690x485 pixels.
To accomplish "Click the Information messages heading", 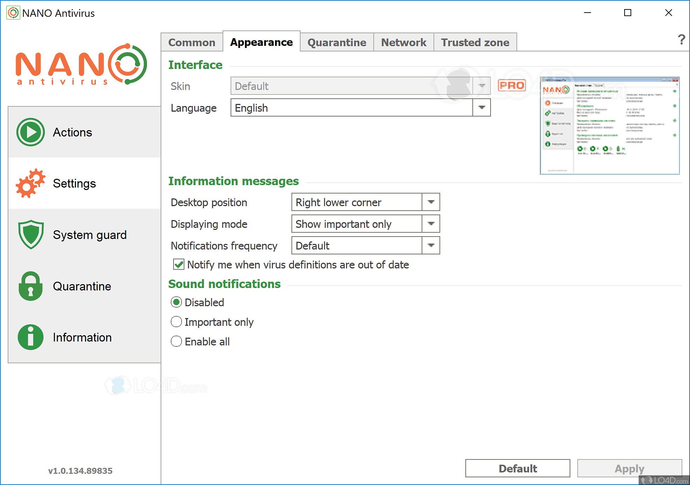I will [x=233, y=181].
